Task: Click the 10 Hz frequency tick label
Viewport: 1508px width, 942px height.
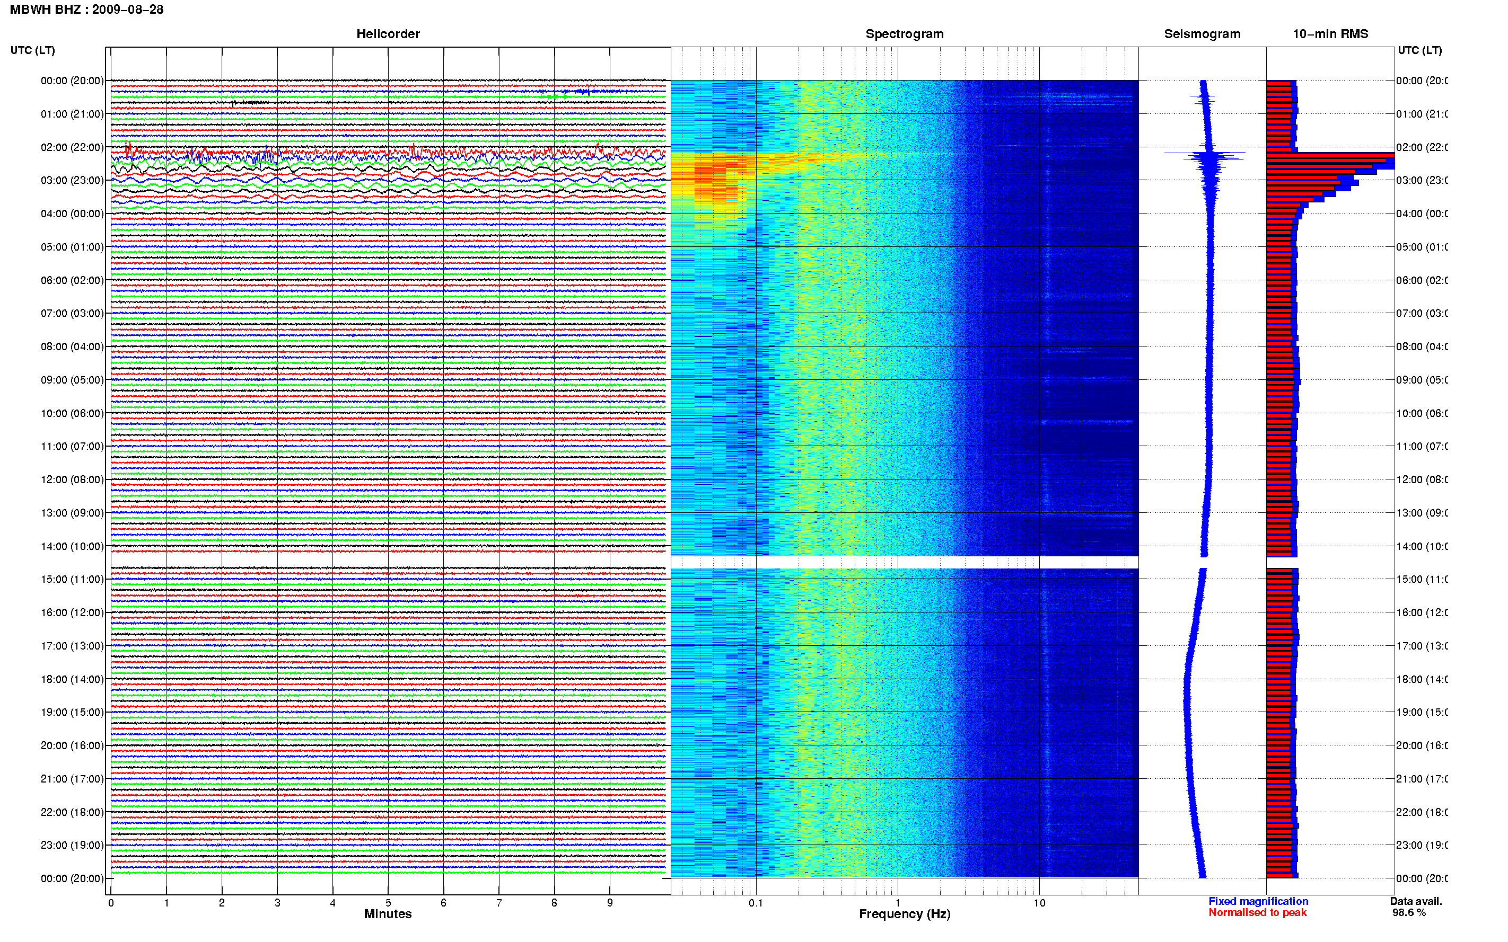Action: click(1039, 903)
